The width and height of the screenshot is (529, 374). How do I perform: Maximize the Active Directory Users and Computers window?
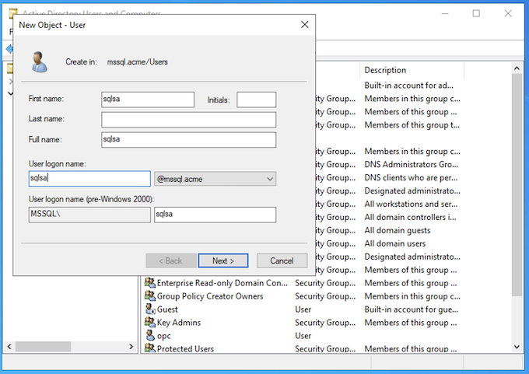pos(476,13)
